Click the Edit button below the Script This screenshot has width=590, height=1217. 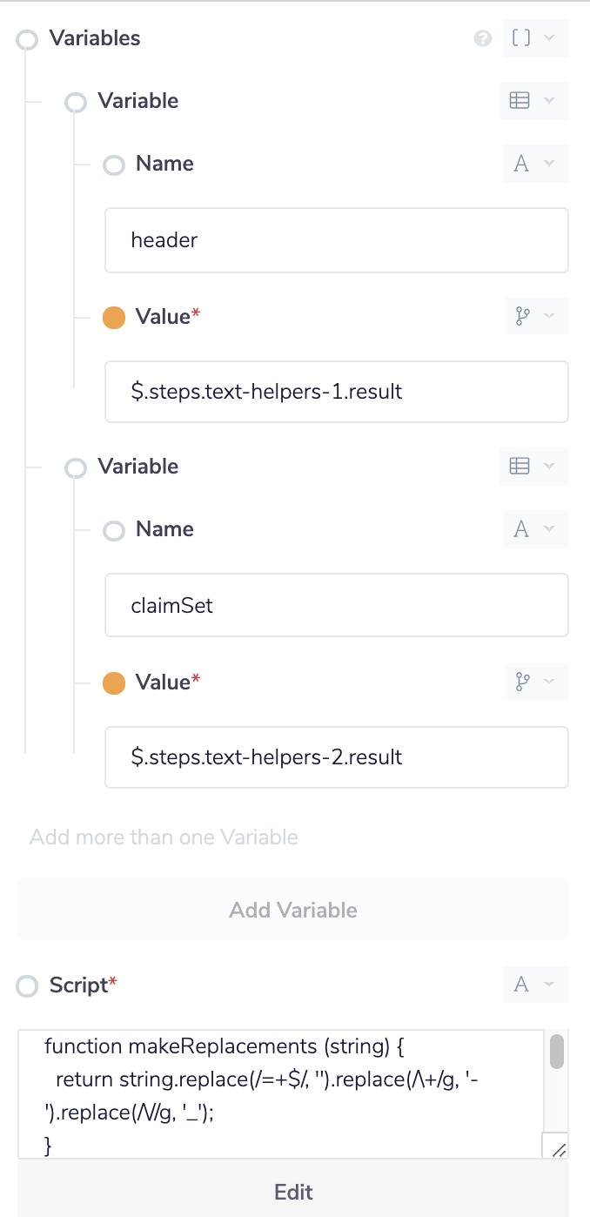pos(293,1192)
